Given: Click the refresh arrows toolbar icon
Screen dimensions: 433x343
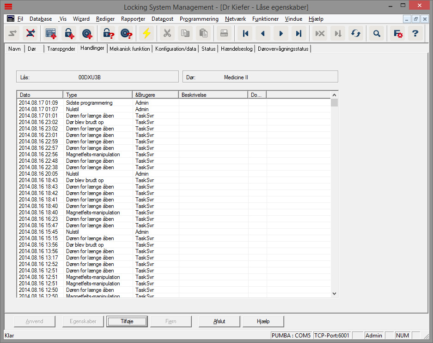Looking at the screenshot, I should [x=355, y=33].
